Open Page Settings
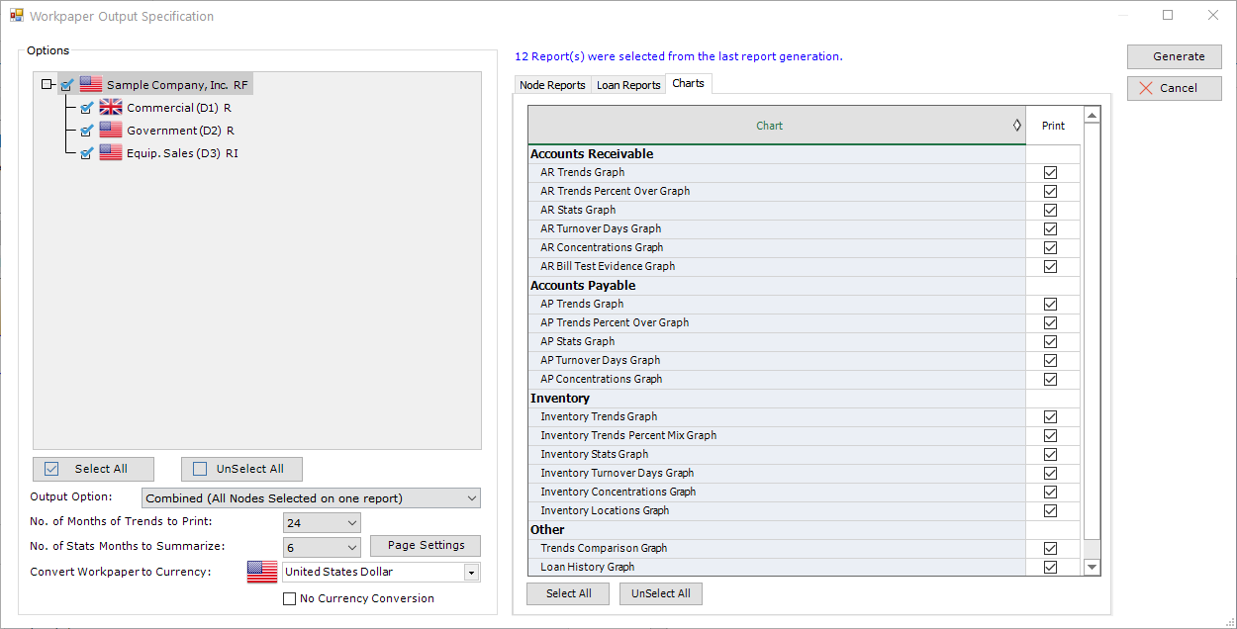This screenshot has height=629, width=1237. tap(426, 546)
